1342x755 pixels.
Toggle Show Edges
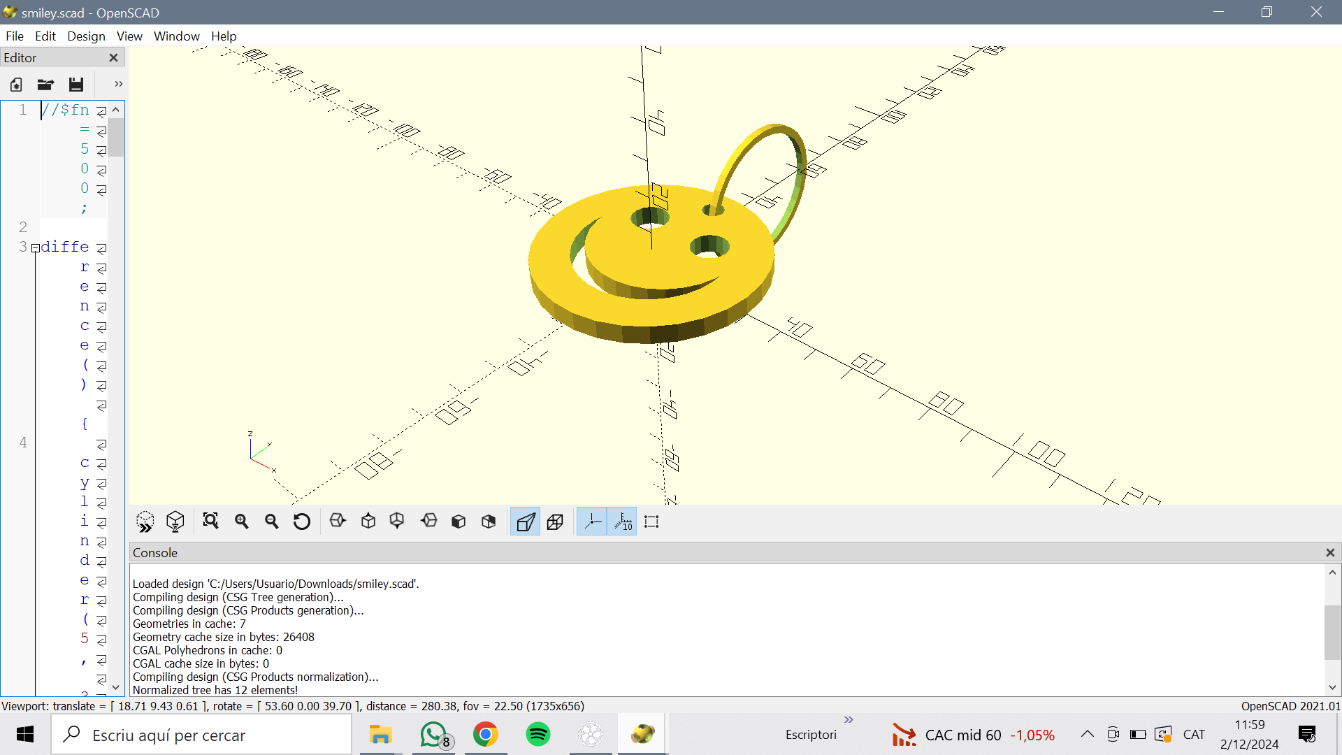[x=651, y=522]
